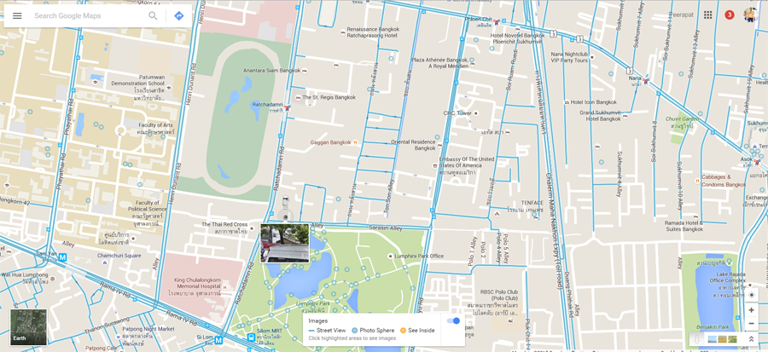Click the Ratchadamri BTS station icon
This screenshot has width=768, height=352.
click(287, 107)
